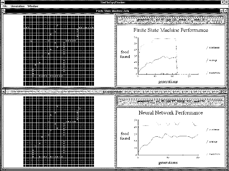Maximize the lower neural network ants window
Image resolution: width=229 pixels, height=171 pixels.
tap(225, 92)
